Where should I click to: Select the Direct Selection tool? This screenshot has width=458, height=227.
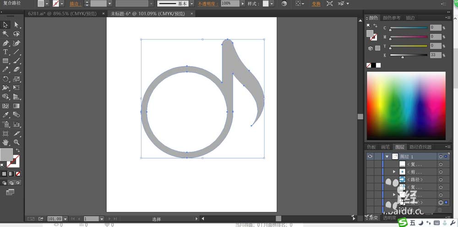[x=16, y=25]
